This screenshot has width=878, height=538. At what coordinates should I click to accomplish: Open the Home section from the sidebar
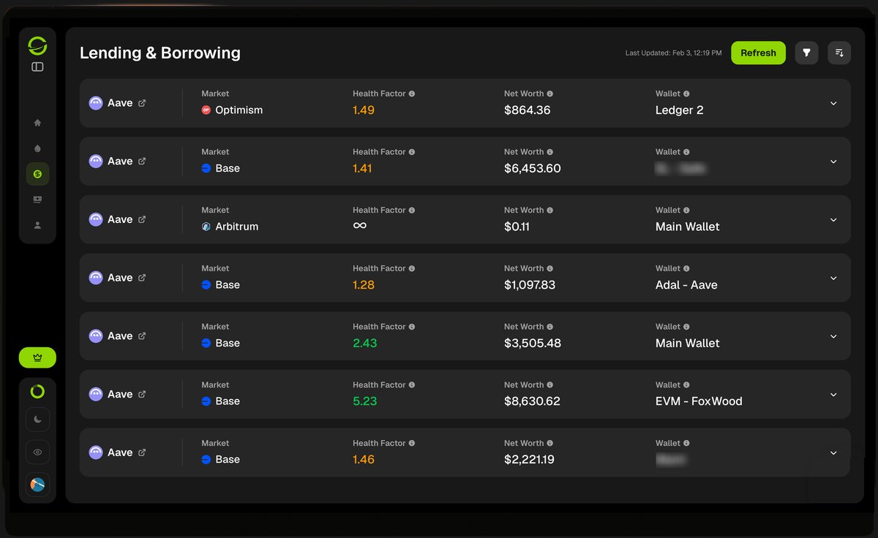[37, 122]
